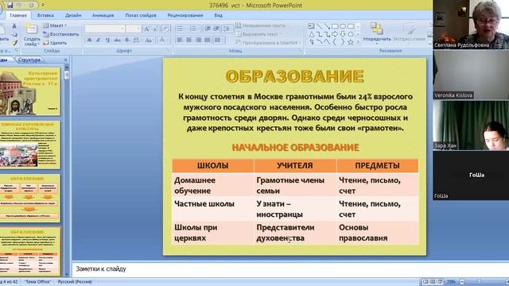Activate the Format Painter brush
This screenshot has height=286, width=509.
[14, 42]
